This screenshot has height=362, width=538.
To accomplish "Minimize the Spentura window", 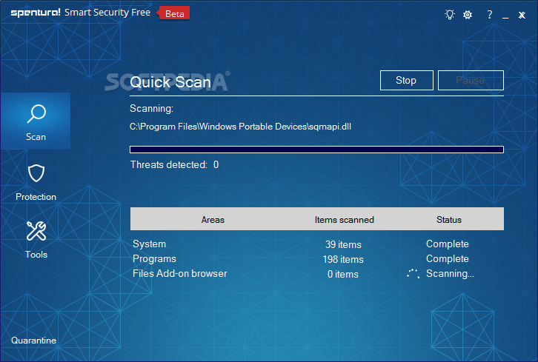I will pos(505,17).
